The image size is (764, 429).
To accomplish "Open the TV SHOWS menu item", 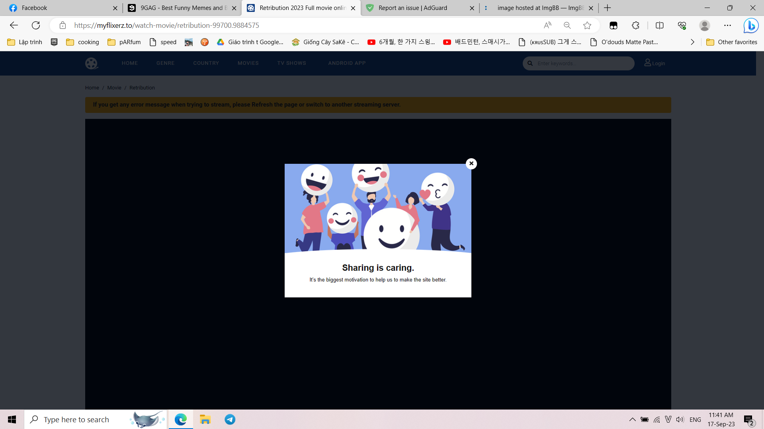I will tap(291, 63).
